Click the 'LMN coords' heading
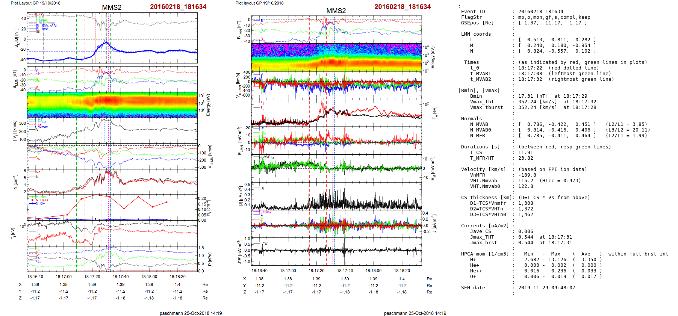 point(476,34)
